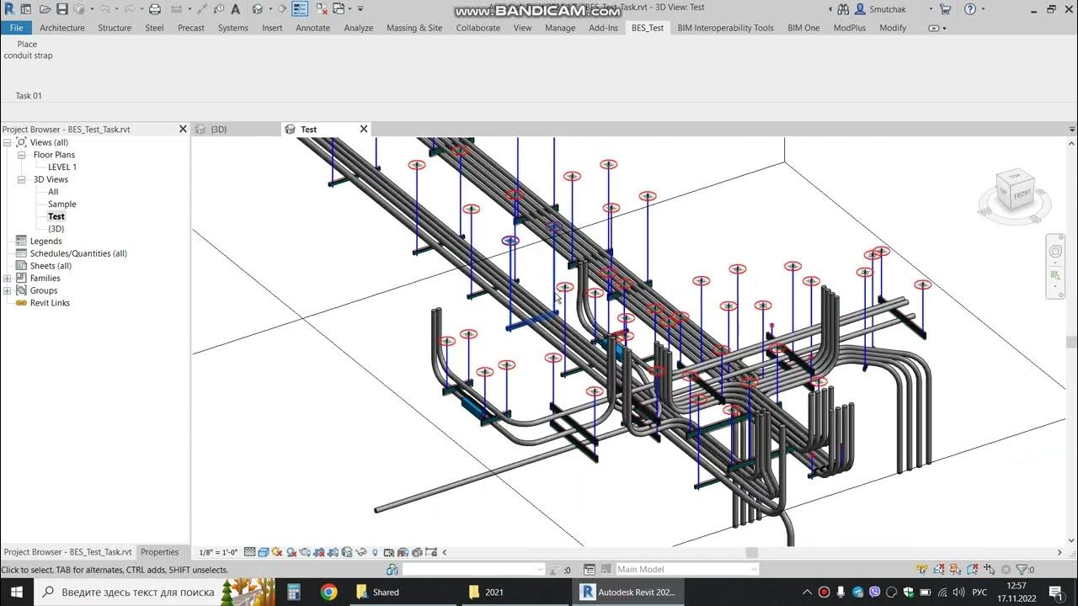Open the Architecture ribbon tab
The height and width of the screenshot is (606, 1078).
point(62,28)
